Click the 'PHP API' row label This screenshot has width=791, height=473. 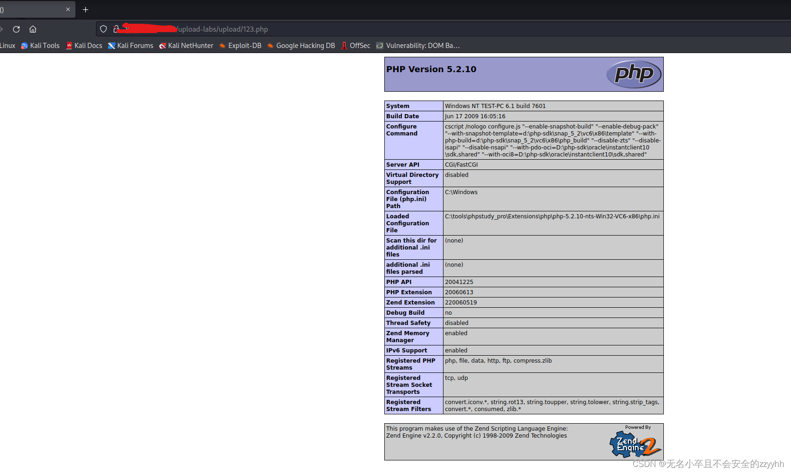tap(399, 282)
